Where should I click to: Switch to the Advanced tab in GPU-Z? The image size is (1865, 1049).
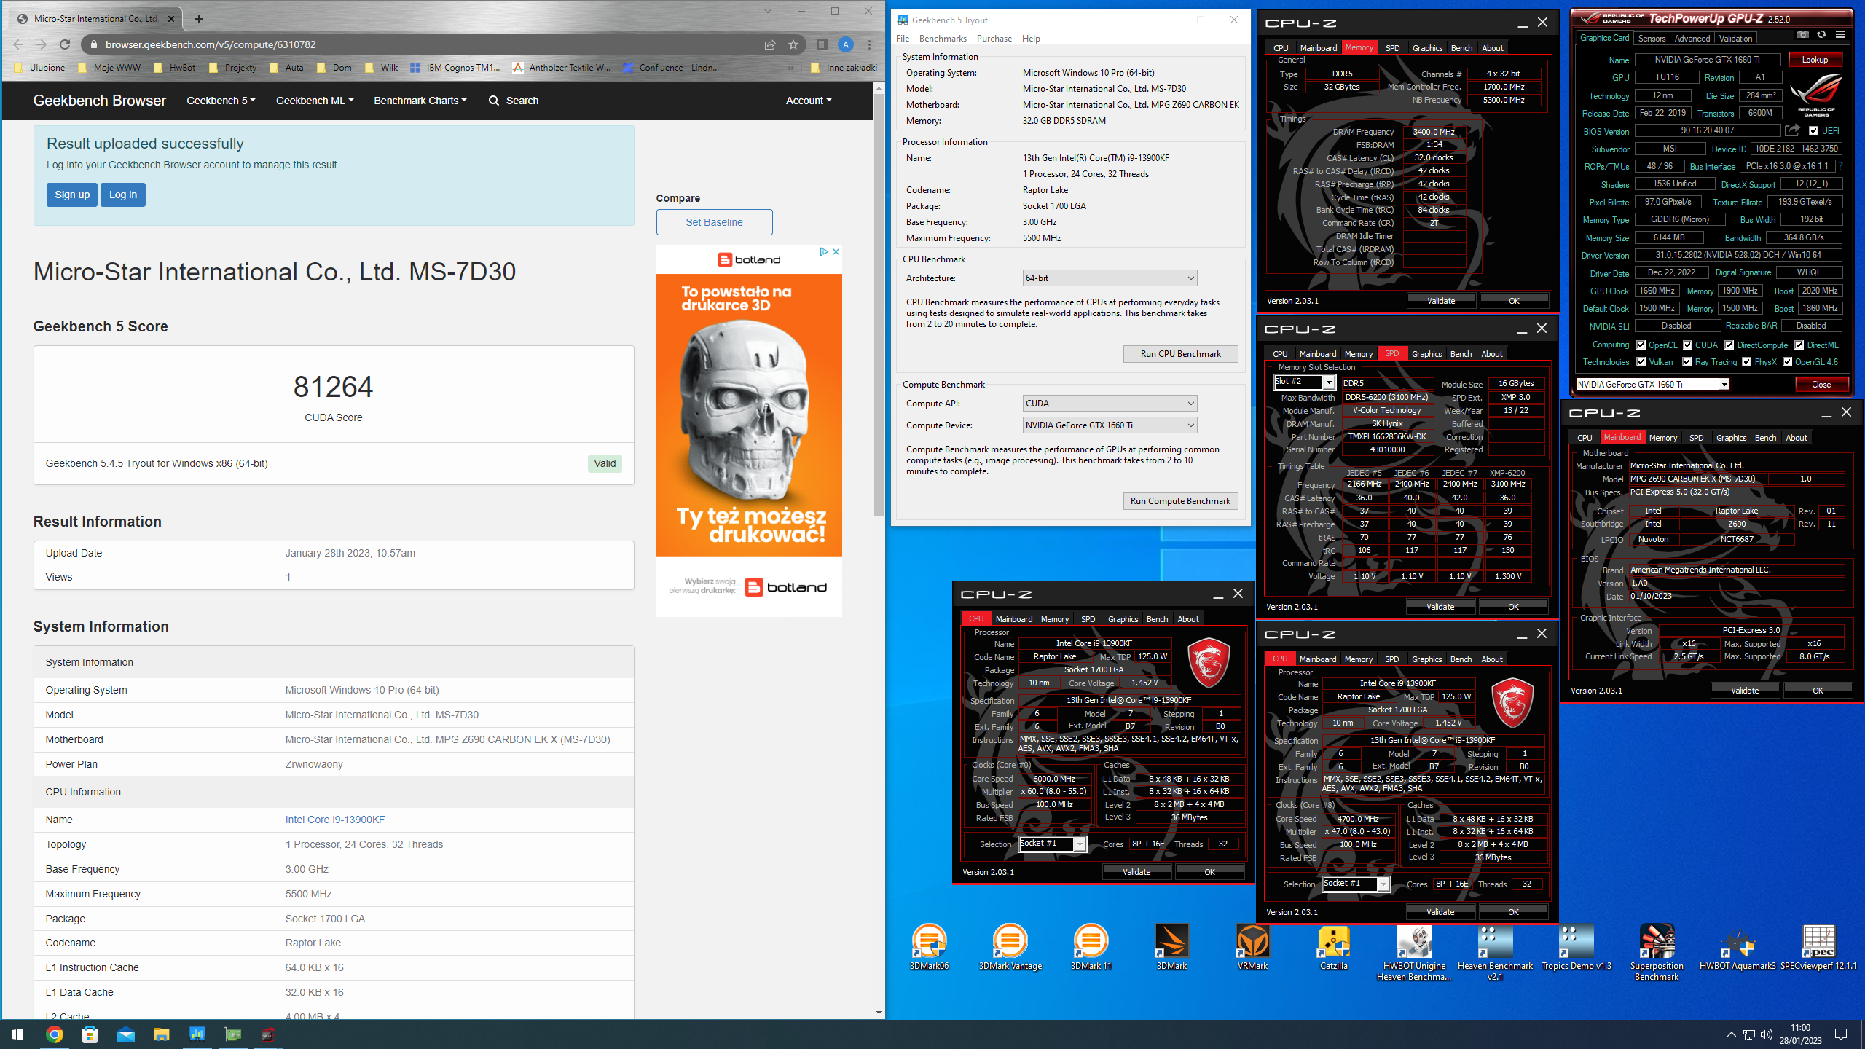1692,39
